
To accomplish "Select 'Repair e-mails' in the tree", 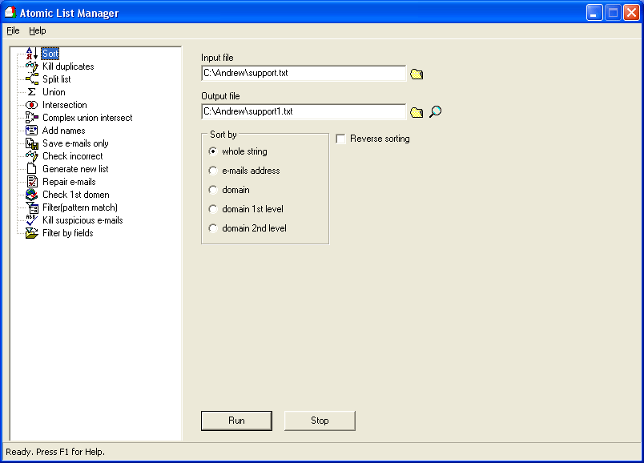I will point(69,182).
